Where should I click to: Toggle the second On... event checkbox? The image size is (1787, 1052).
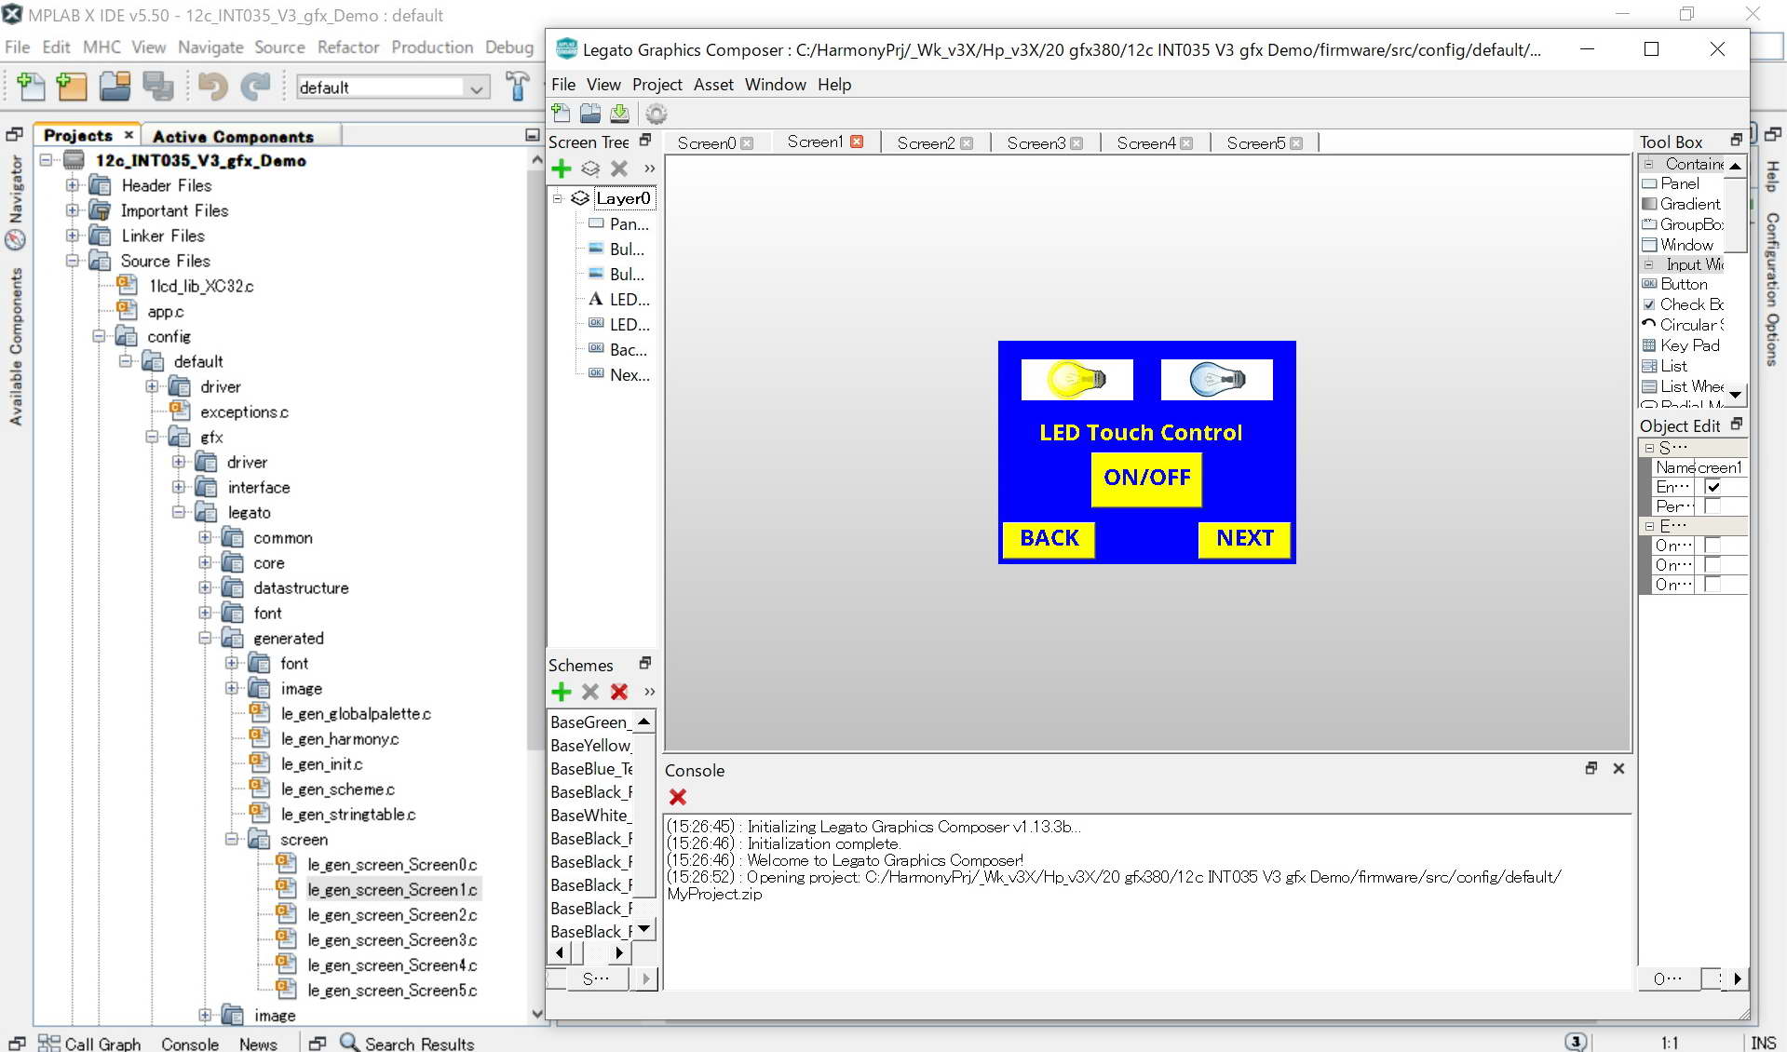click(x=1713, y=565)
